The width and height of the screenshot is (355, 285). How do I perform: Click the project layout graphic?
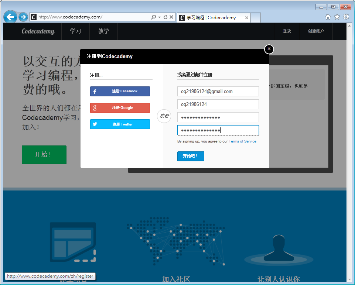pyautogui.click(x=73, y=242)
